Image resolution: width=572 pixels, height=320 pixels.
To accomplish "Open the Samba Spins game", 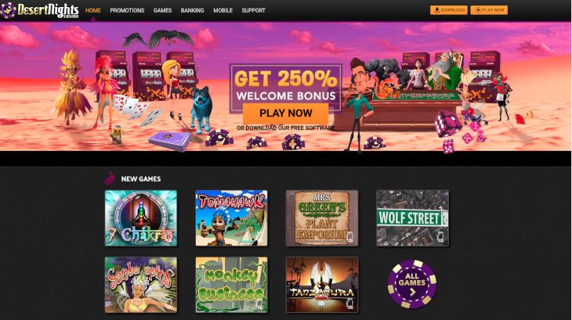I will (x=141, y=285).
